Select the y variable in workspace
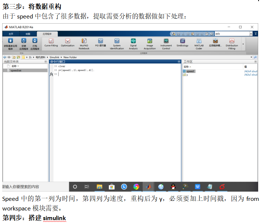This screenshot has height=223, width=263. [x=187, y=75]
